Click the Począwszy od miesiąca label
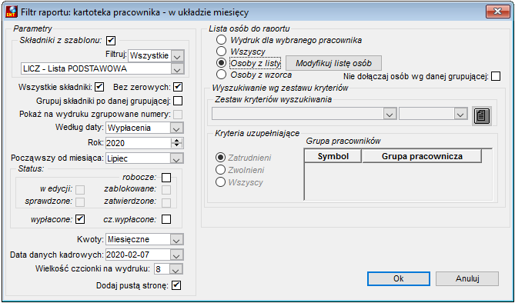Screen dimensions: 515x303 pyautogui.click(x=58, y=158)
